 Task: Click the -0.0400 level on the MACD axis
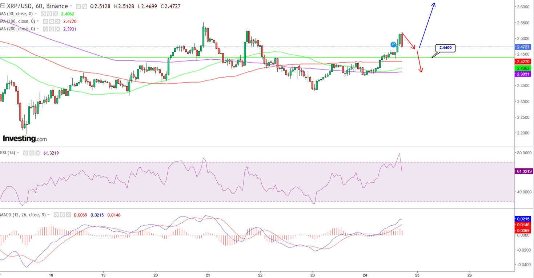(x=523, y=265)
